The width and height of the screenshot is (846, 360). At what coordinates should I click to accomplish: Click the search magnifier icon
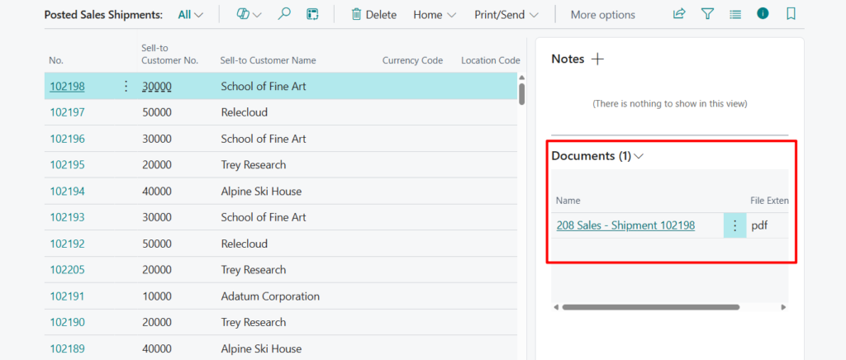click(x=284, y=14)
